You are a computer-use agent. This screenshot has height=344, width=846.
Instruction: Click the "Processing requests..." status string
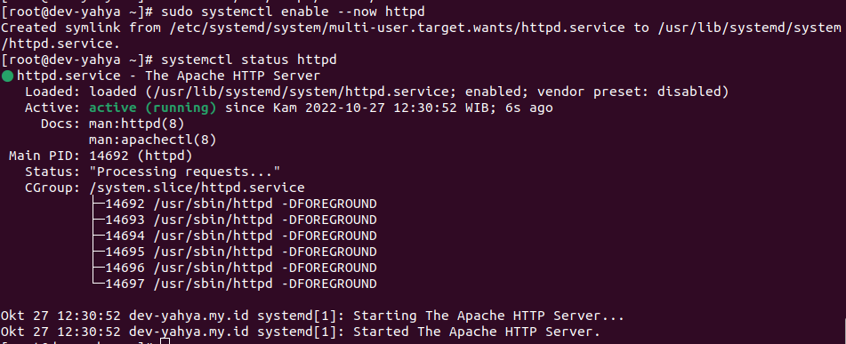click(184, 172)
